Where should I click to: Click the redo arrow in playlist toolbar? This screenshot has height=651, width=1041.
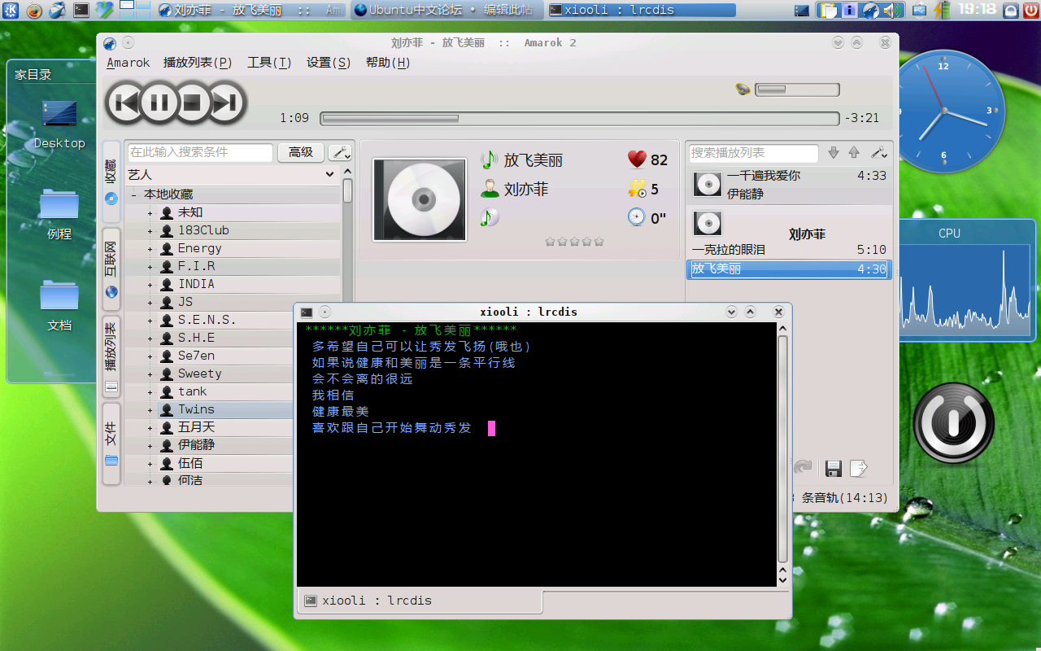(803, 468)
